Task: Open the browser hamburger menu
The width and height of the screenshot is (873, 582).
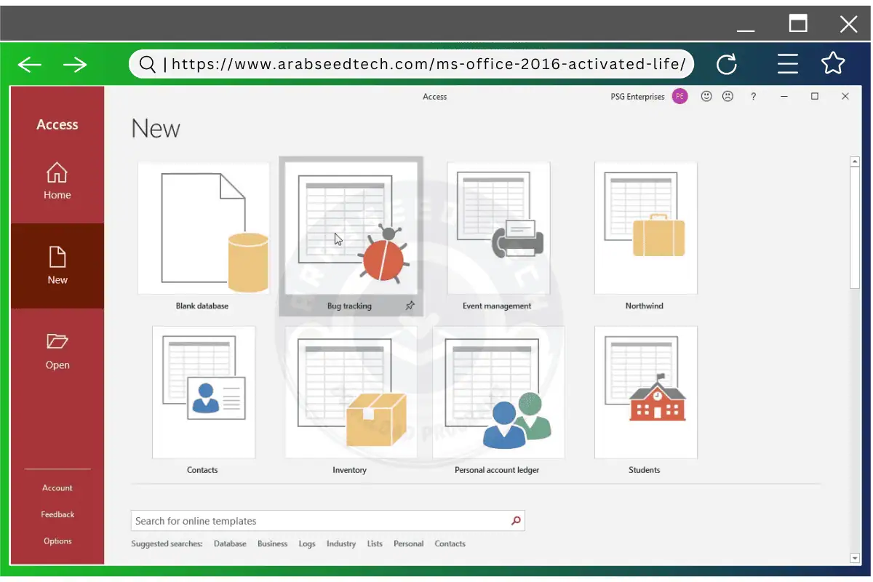Action: click(787, 64)
